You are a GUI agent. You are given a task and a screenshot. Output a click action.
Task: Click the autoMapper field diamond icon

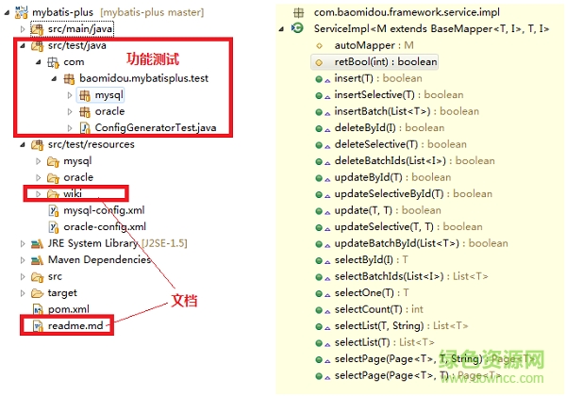click(x=319, y=46)
